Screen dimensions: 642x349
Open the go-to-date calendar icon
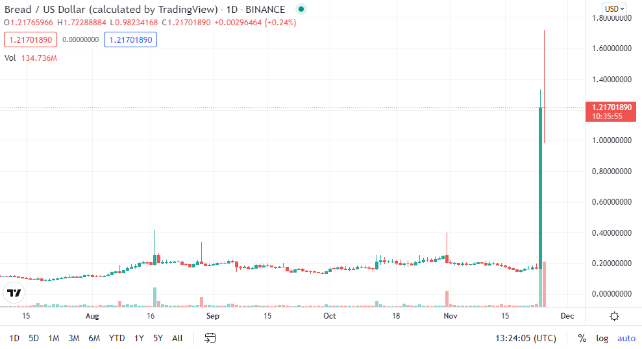(x=210, y=338)
